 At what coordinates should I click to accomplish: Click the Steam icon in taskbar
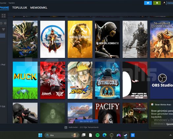(x=126, y=135)
